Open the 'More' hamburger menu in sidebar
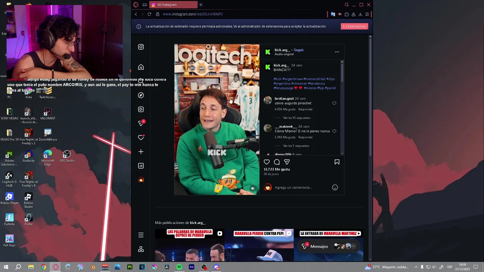 click(141, 235)
